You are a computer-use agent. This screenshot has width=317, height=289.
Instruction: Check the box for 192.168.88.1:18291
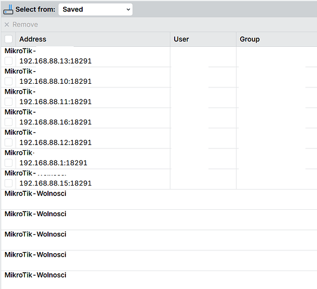[9, 163]
